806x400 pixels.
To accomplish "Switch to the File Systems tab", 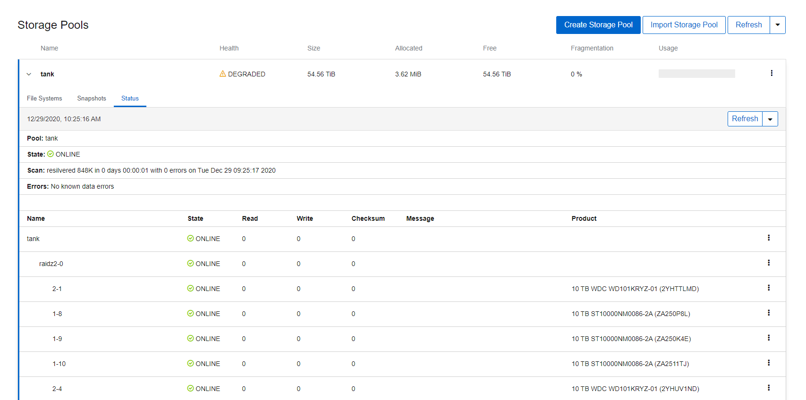I will click(x=44, y=98).
